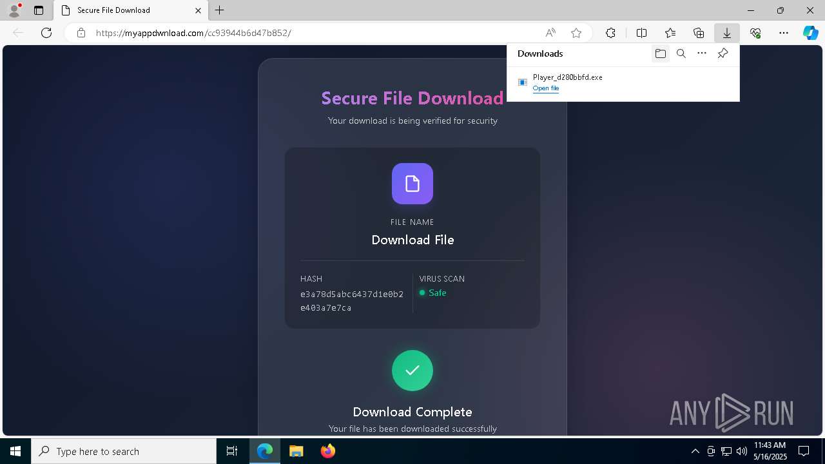825x464 pixels.
Task: Open the Copilot sidebar icon
Action: click(x=811, y=33)
